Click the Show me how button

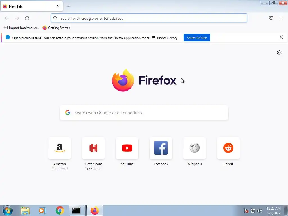pos(197,38)
